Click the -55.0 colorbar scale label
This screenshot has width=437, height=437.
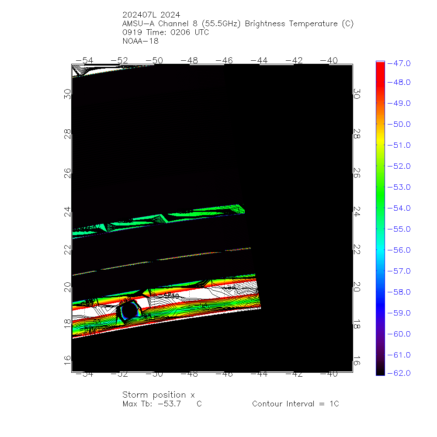[x=399, y=229]
